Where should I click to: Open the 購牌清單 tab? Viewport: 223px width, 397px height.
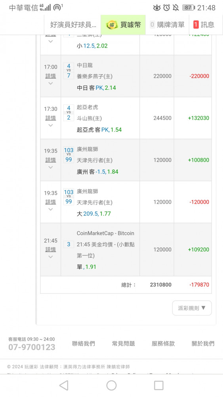[x=168, y=25]
